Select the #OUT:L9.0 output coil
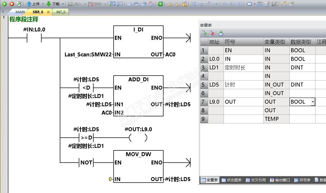Screen dimensions: 326x193 (x=138, y=138)
